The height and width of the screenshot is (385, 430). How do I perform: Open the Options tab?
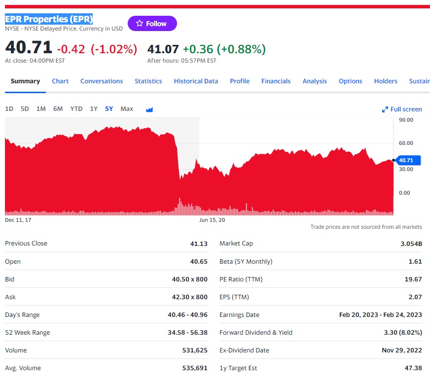351,81
